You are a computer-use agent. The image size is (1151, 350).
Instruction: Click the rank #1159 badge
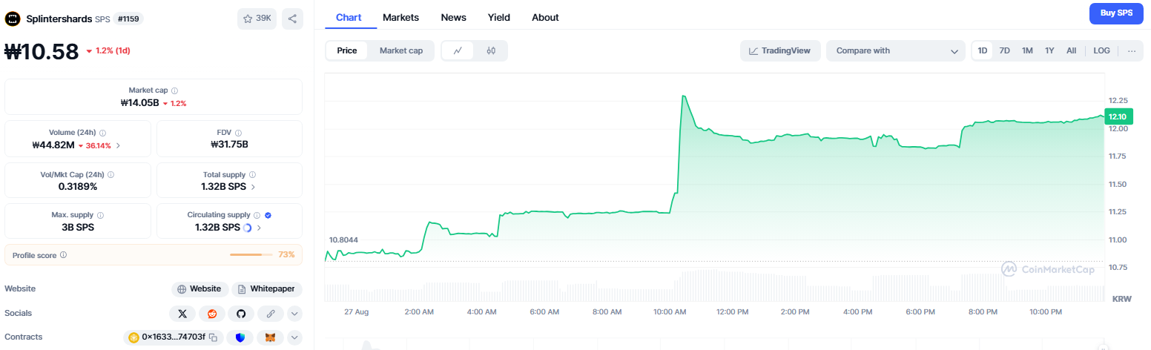pos(128,19)
